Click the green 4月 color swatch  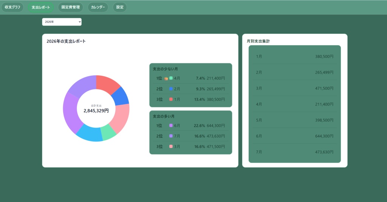171,78
